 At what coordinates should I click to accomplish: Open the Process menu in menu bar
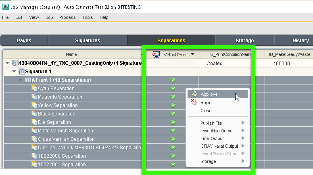(67, 17)
